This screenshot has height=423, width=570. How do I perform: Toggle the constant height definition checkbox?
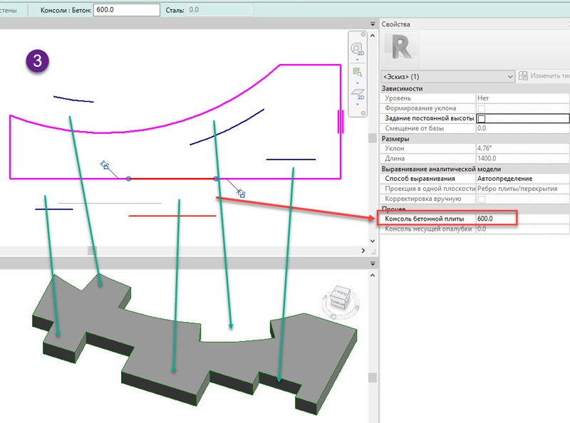482,118
